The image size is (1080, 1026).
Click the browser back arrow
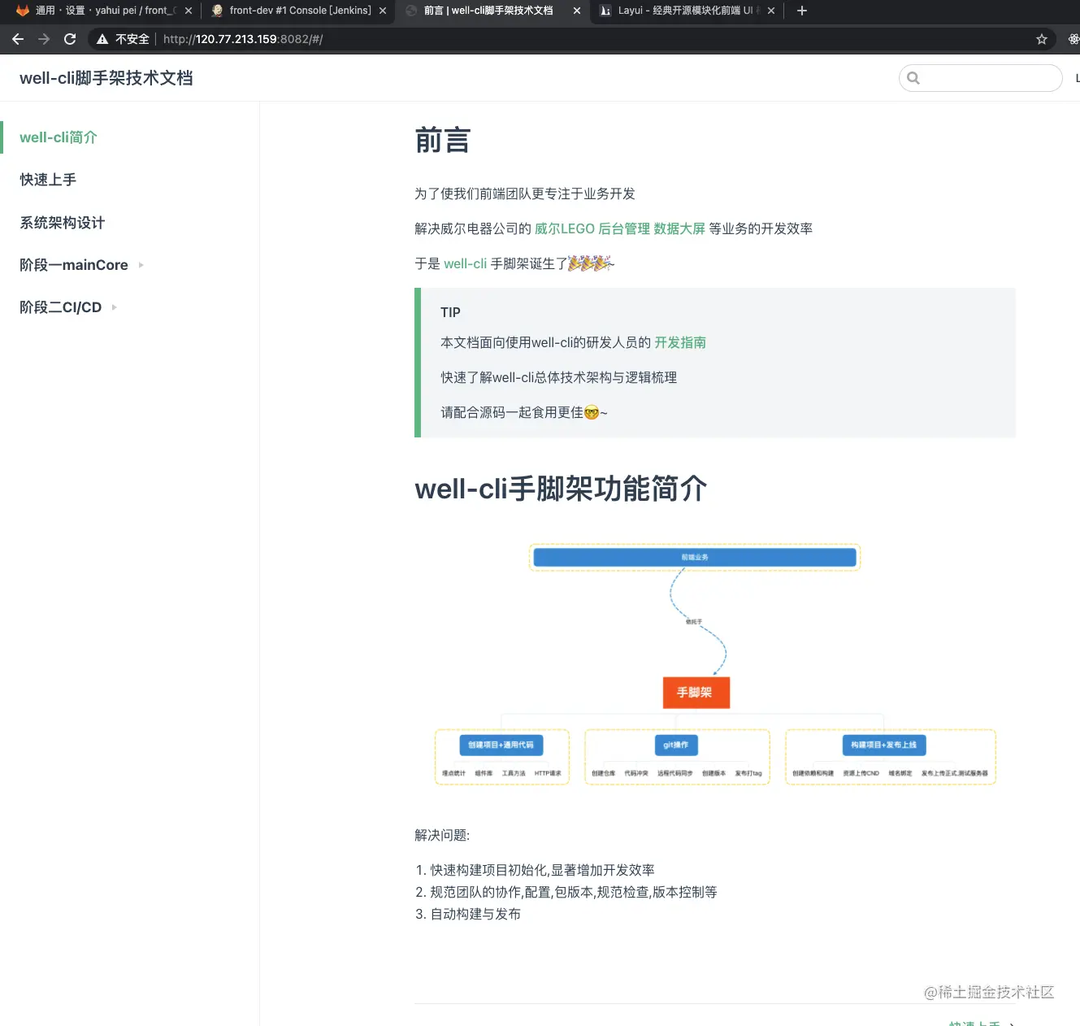tap(18, 39)
